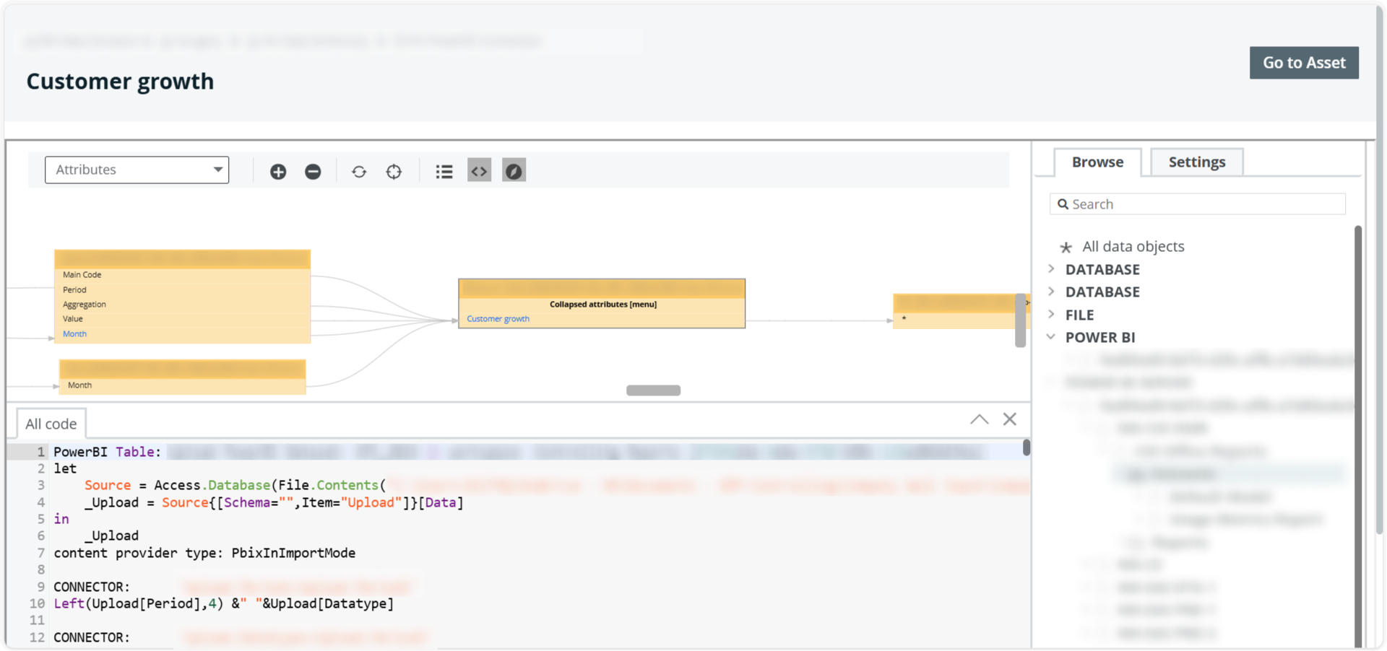Toggle the code view icon

pos(479,171)
